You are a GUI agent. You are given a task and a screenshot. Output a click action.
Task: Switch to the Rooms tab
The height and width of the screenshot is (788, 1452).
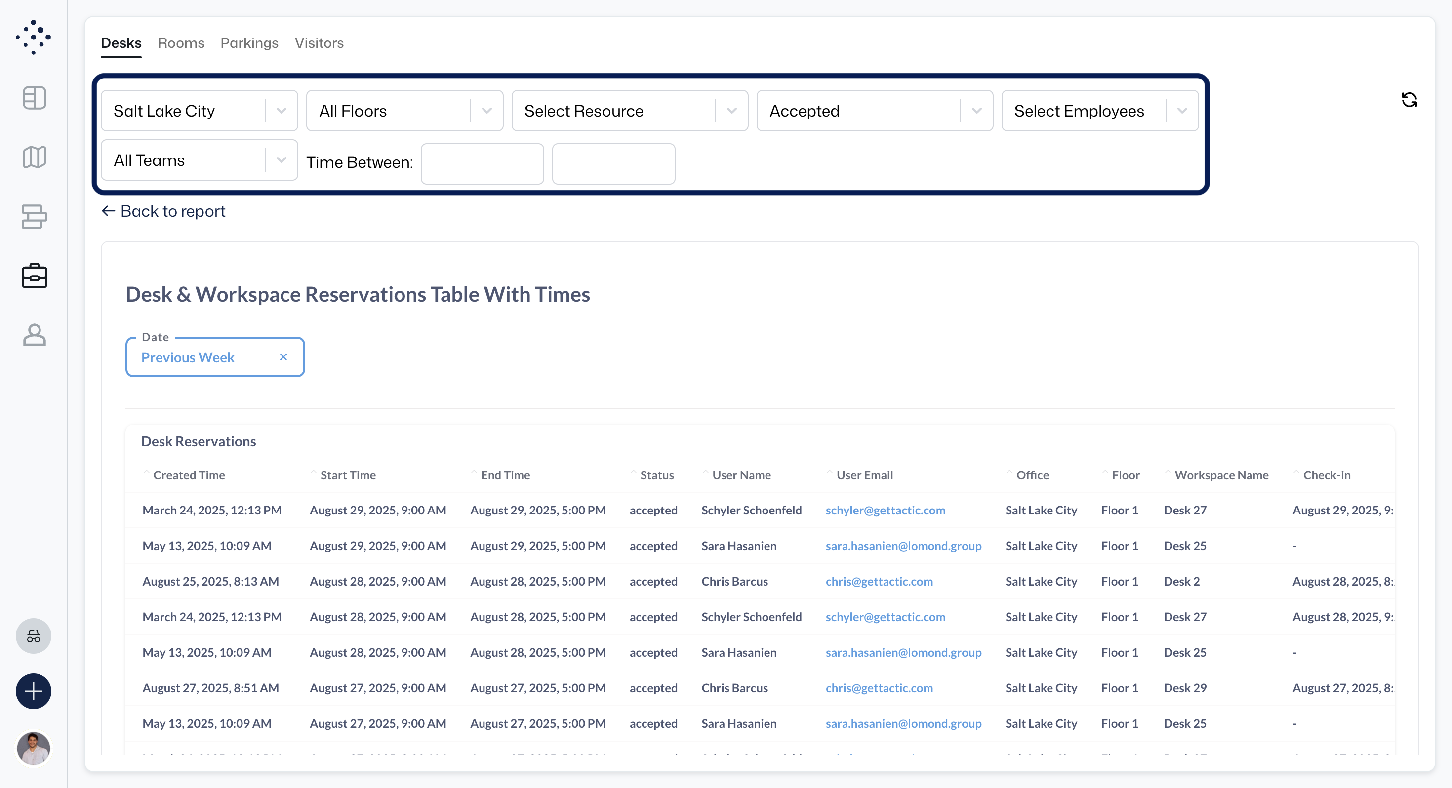pos(180,43)
